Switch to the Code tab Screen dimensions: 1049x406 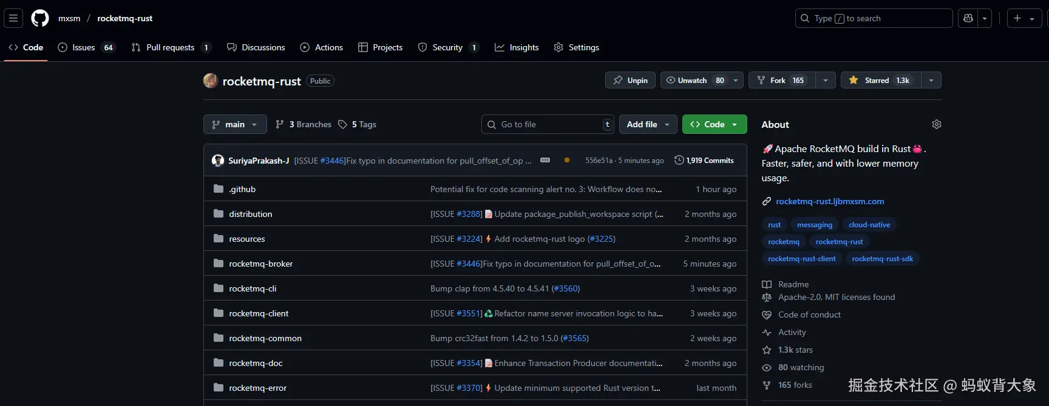tap(26, 47)
